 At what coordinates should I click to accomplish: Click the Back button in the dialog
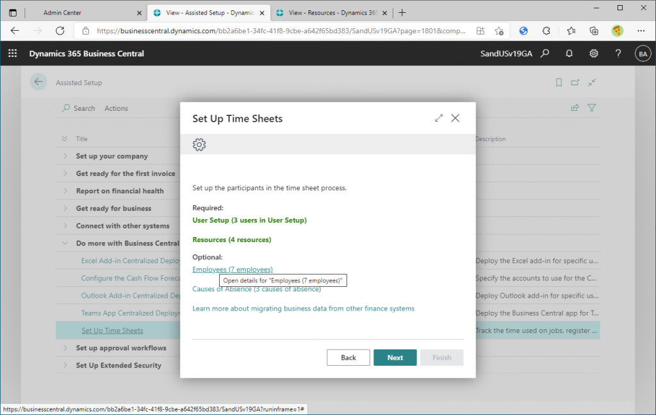[348, 357]
